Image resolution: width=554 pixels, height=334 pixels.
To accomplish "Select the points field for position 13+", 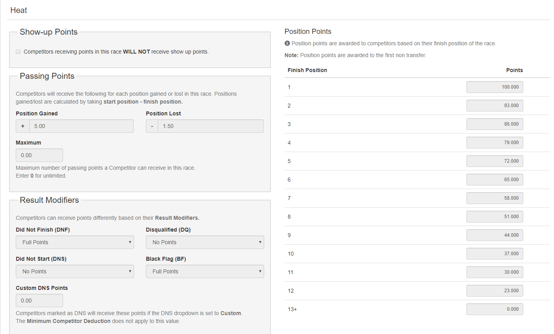I will pos(494,309).
